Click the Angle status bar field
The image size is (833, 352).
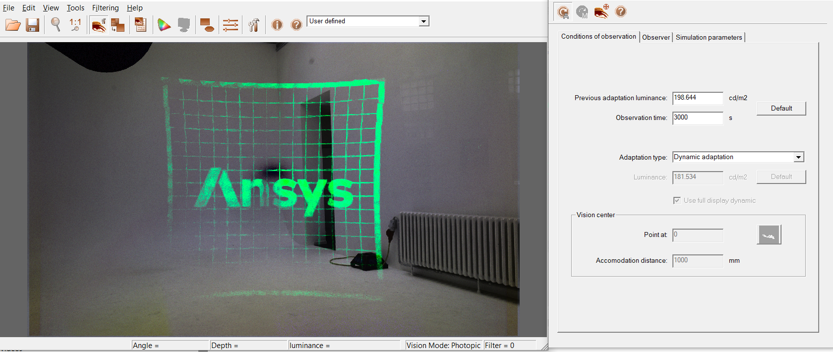tap(170, 346)
